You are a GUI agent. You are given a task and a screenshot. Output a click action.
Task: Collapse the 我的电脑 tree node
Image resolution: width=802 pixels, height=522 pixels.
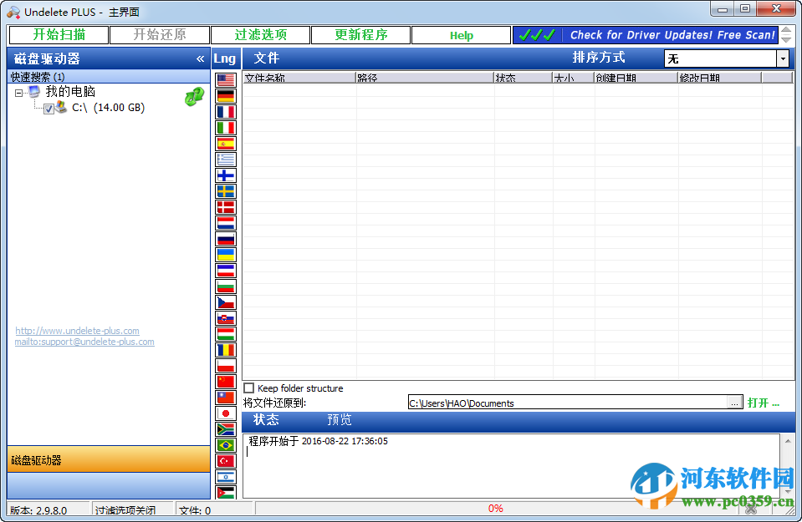coord(18,91)
